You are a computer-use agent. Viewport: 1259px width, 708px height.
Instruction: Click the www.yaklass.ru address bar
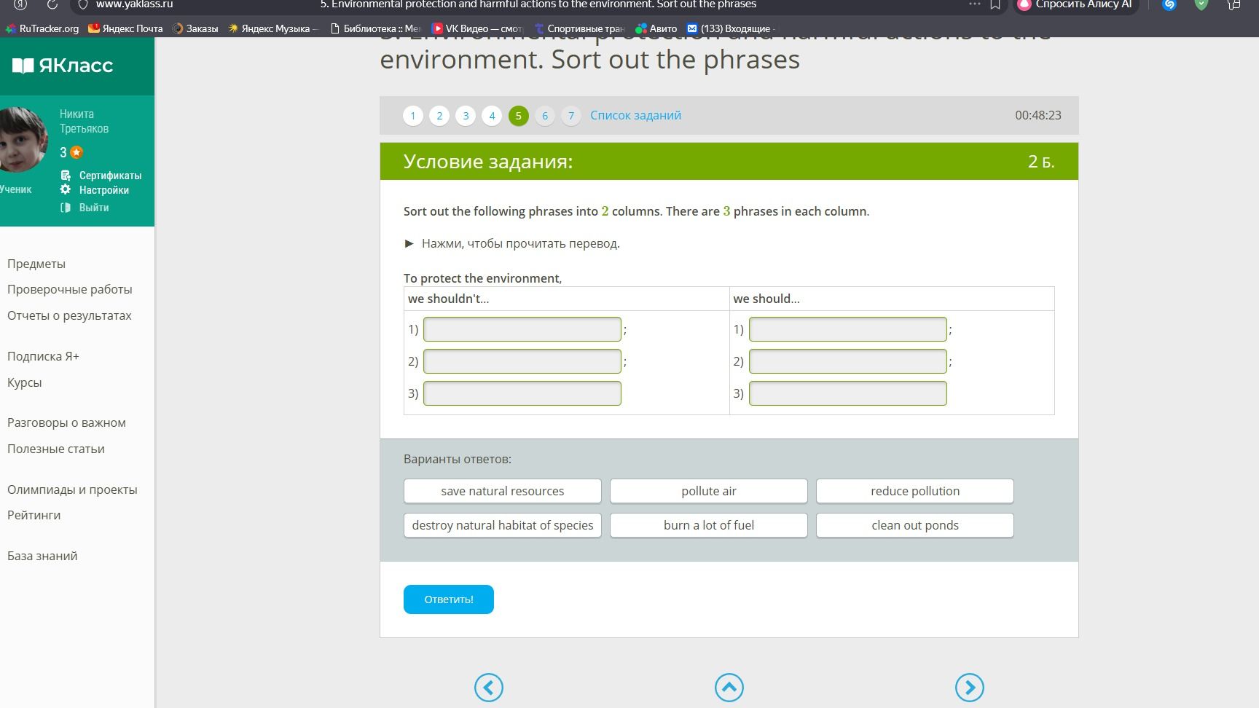(135, 4)
